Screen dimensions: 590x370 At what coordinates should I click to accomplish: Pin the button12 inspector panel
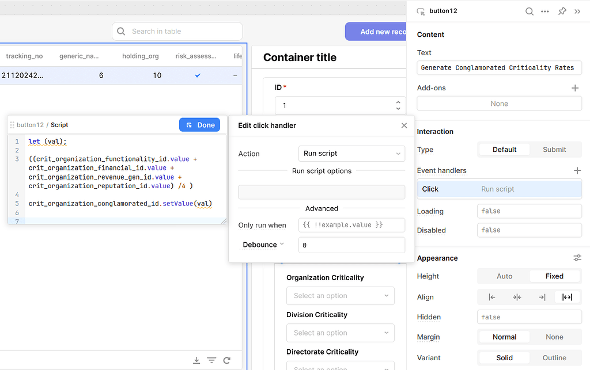(562, 12)
